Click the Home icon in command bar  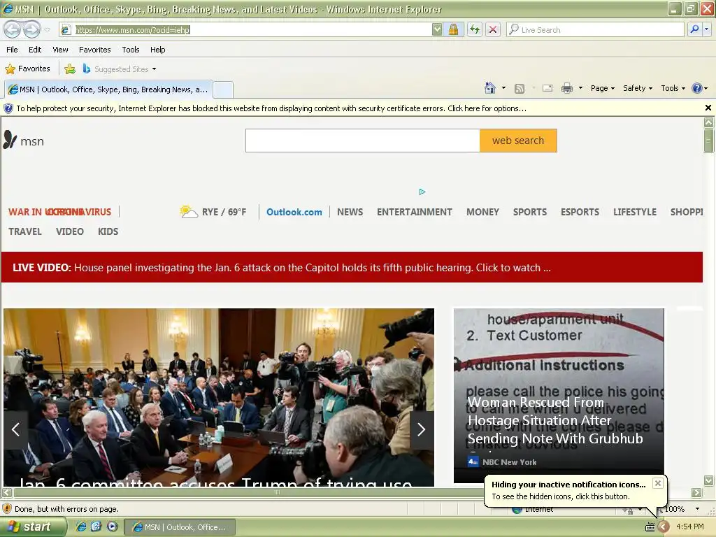coord(490,88)
